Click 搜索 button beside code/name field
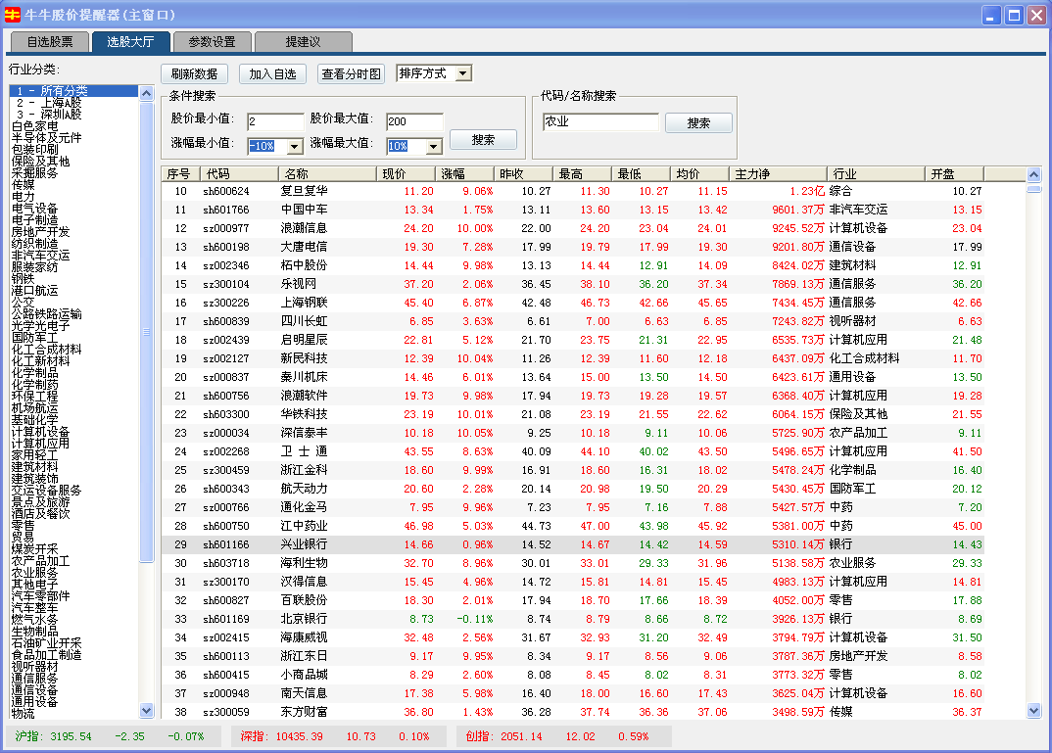This screenshot has width=1052, height=753. pyautogui.click(x=698, y=123)
